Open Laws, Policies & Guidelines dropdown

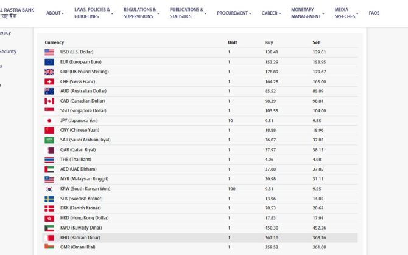click(94, 13)
